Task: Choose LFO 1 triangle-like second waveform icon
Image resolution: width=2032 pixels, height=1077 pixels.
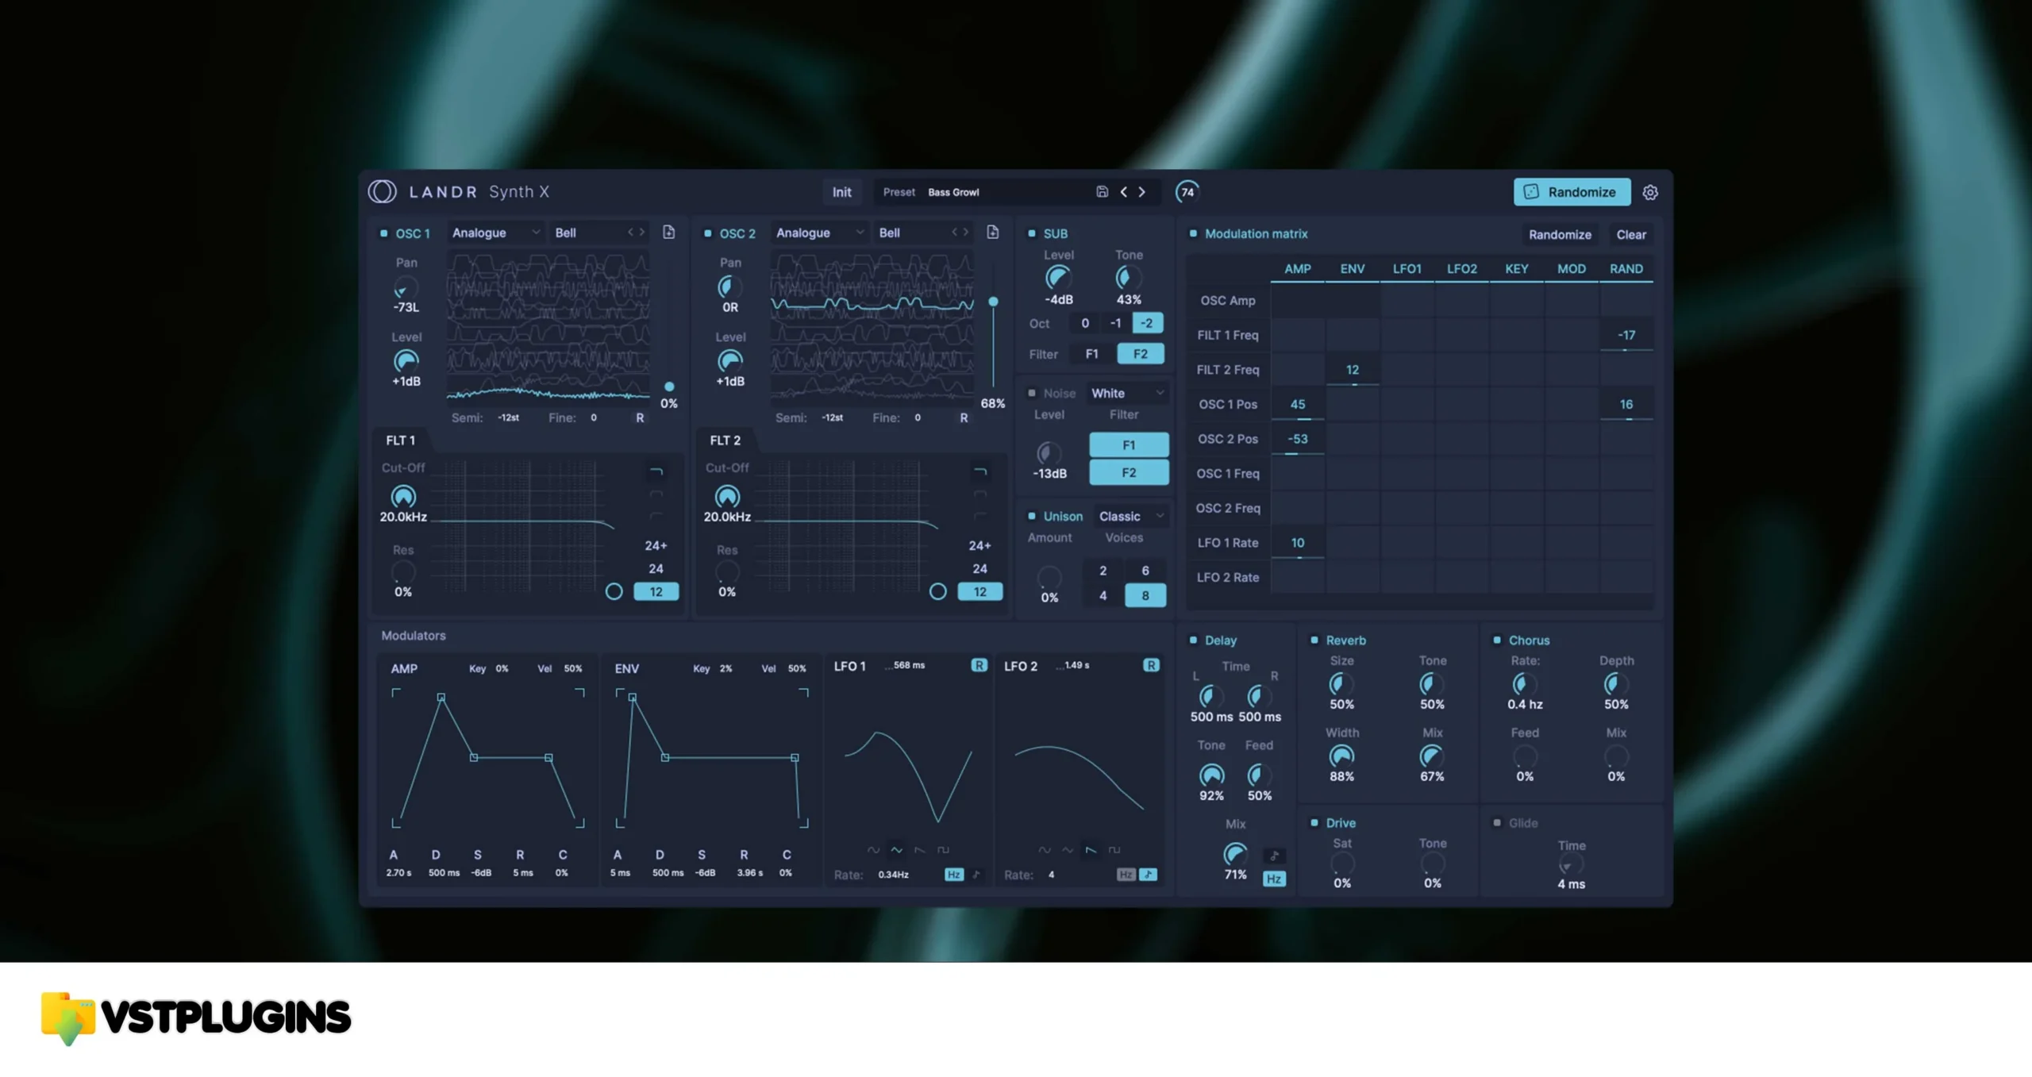Action: tap(896, 850)
